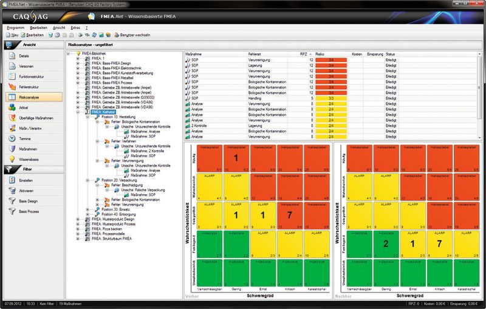Select the Risikoanalyse sidebar item
The height and width of the screenshot is (309, 486).
point(34,97)
